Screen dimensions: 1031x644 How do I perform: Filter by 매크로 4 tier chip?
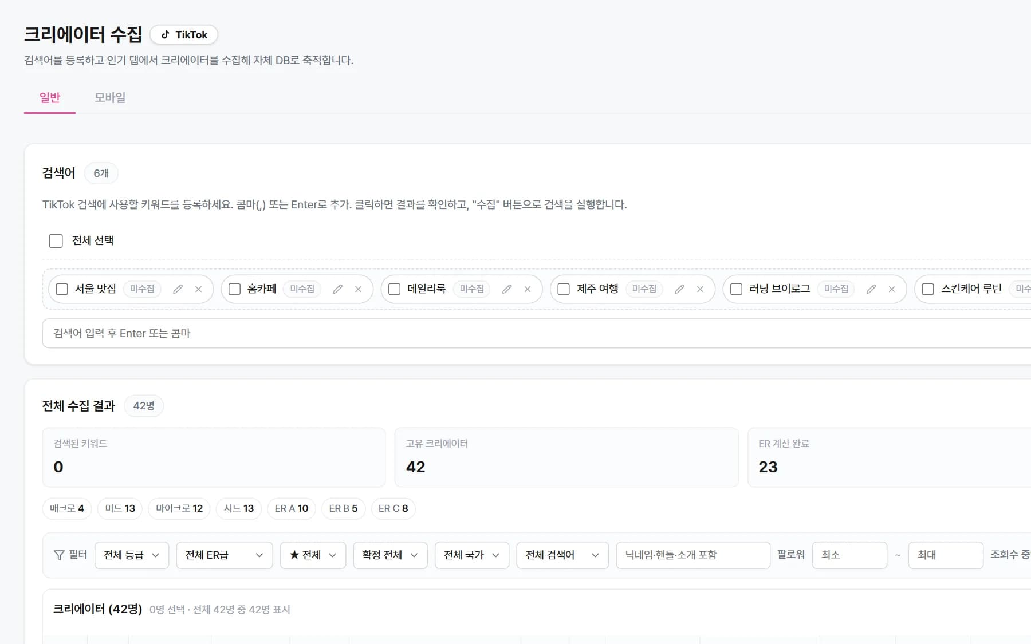(x=67, y=508)
